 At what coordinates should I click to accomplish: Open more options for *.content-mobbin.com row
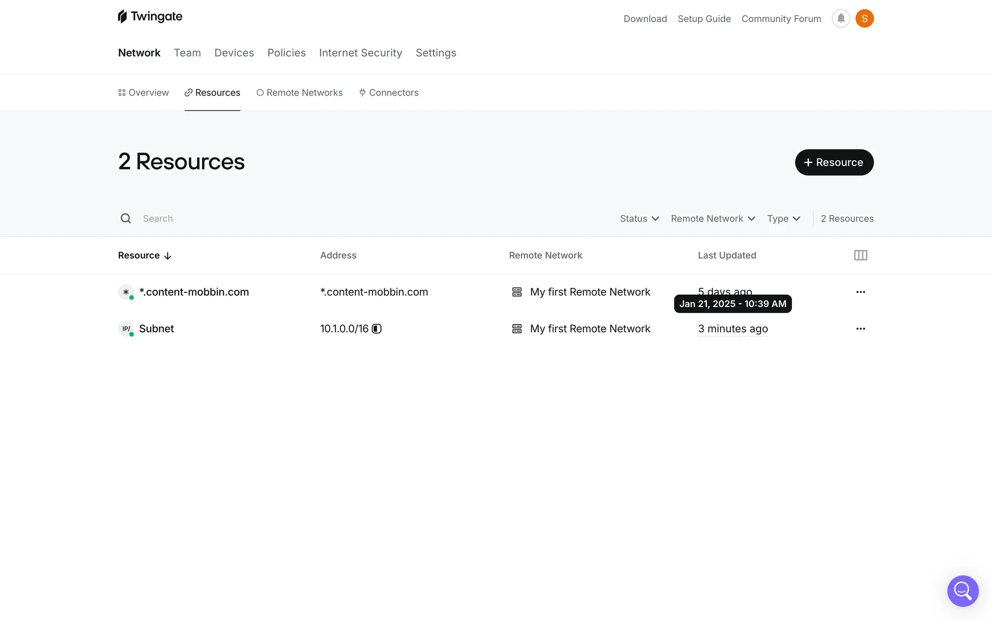[860, 292]
